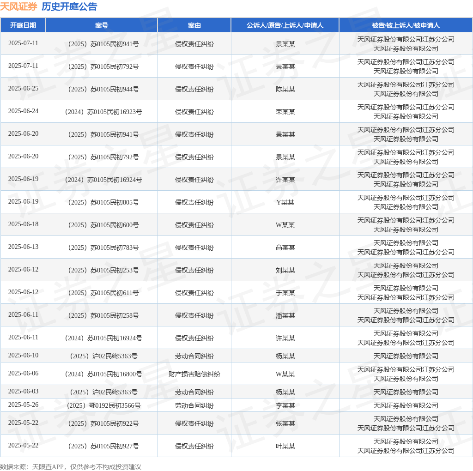Click plaintiff name 陈某某
This screenshot has width=473, height=471.
(x=285, y=89)
